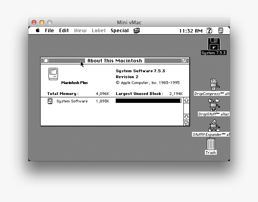Screen dimensions: 258x202
Task: Click the dimmed Label menu
Action: 98,31
